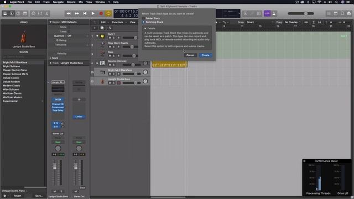Viewport: 354px width, 199px height.
Task: Toggle the purple count-in button
Action: pos(267,13)
